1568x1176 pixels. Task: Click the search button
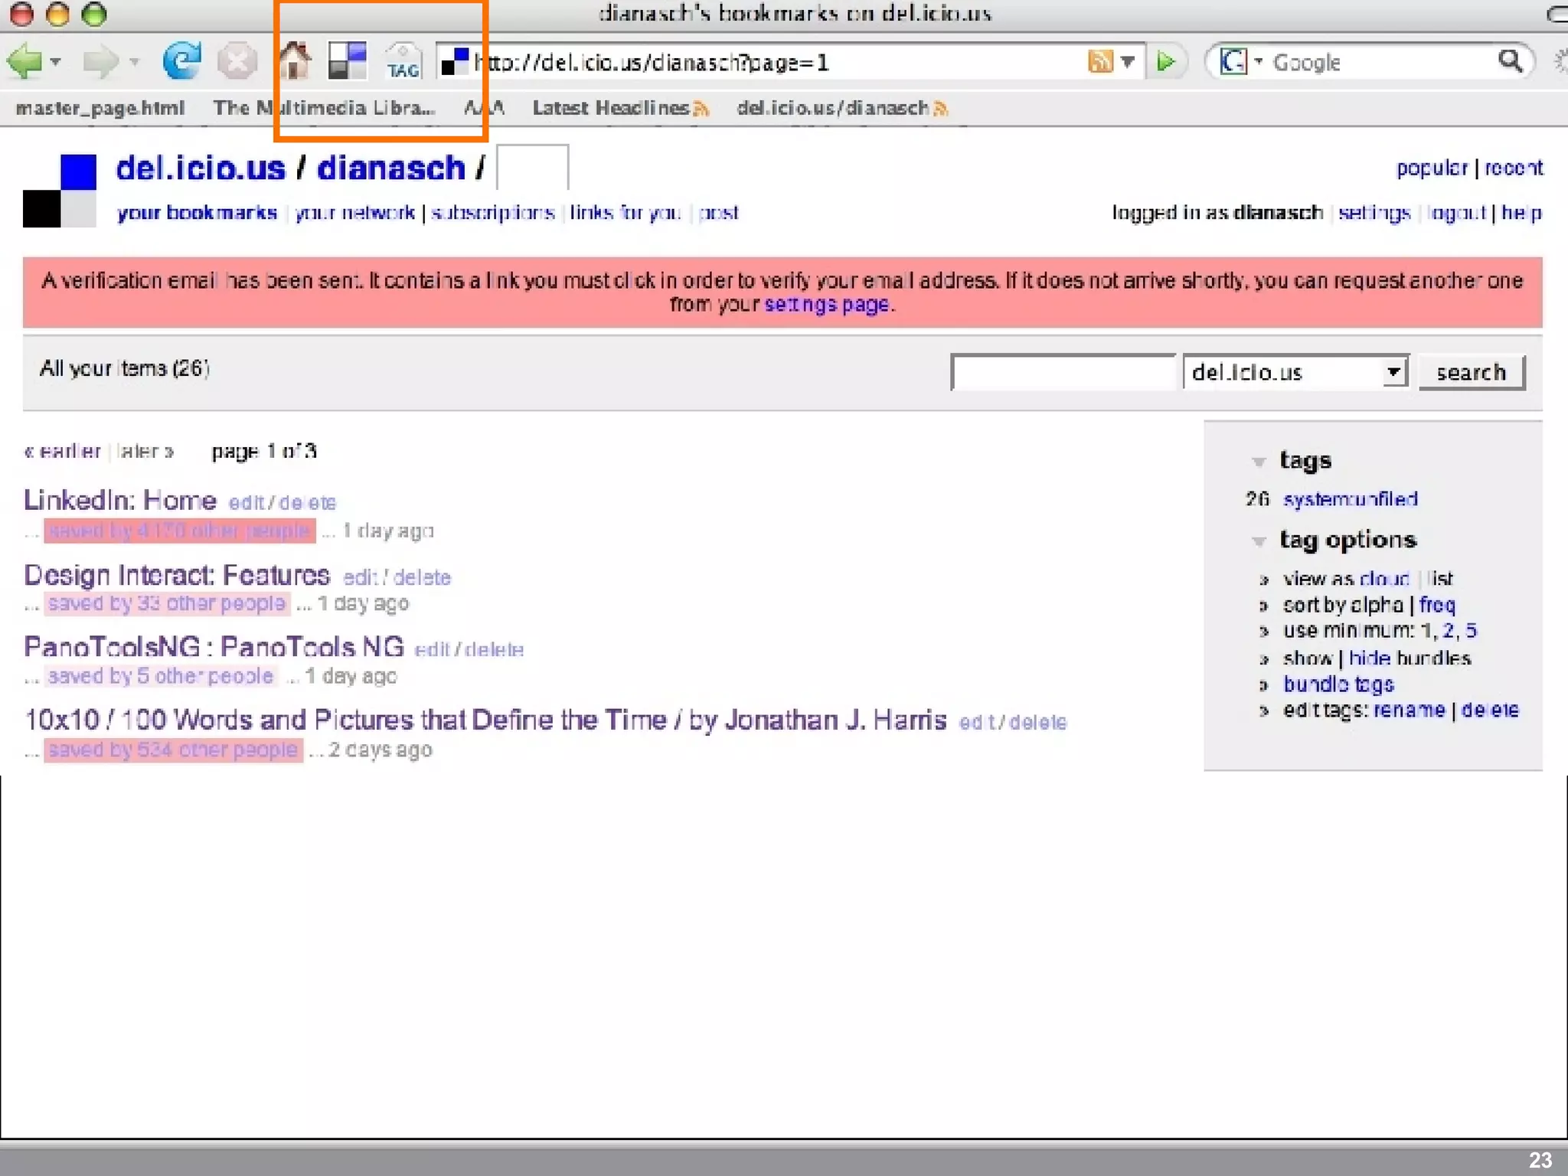(1471, 372)
